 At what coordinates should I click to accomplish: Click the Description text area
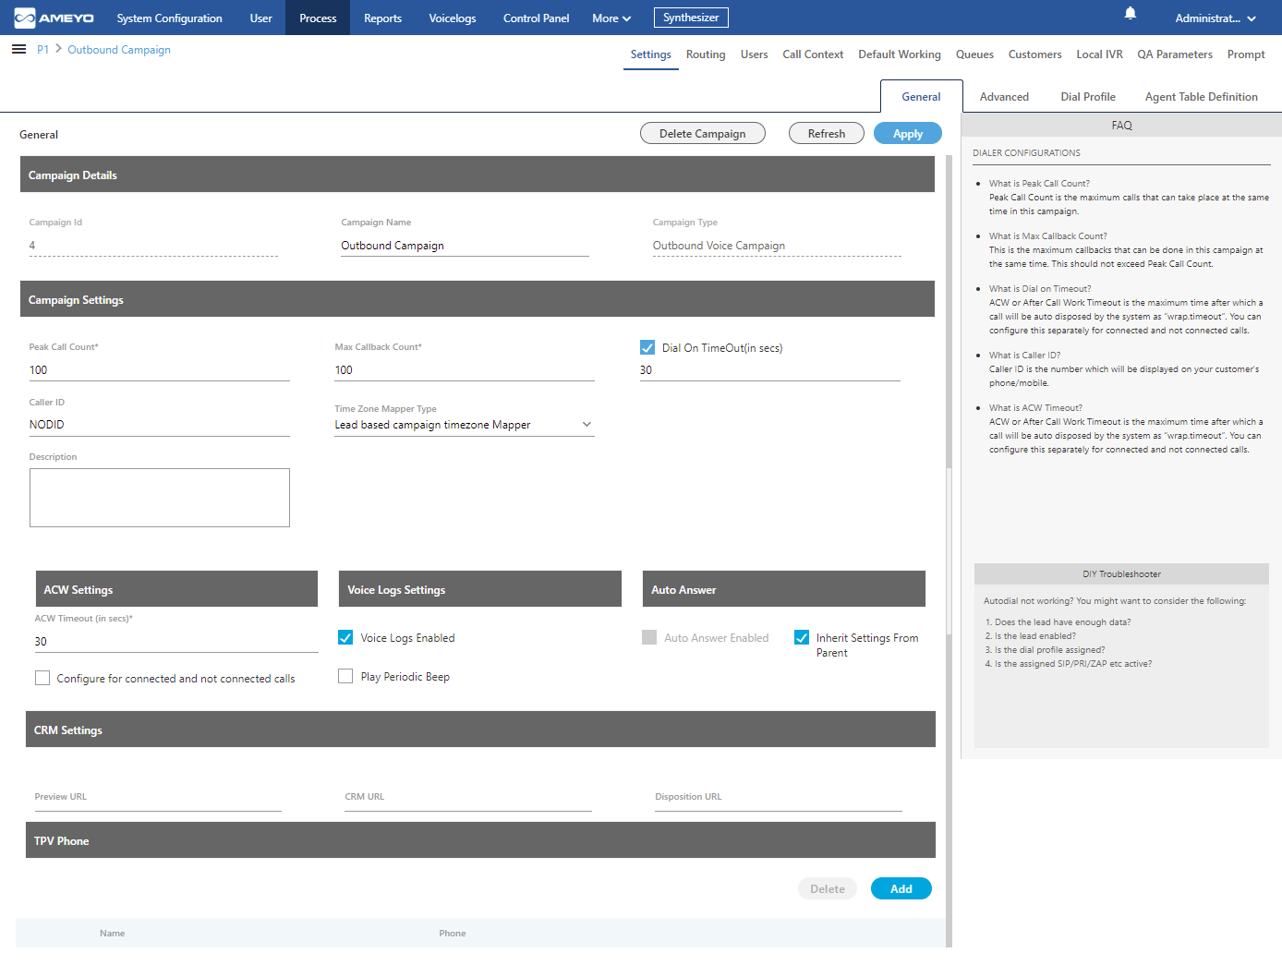(x=159, y=498)
